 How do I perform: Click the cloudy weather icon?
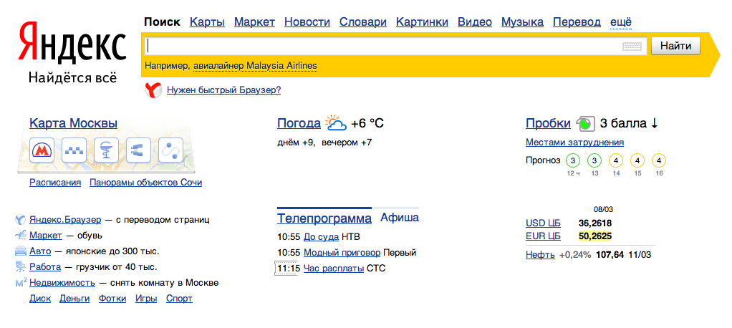click(335, 123)
